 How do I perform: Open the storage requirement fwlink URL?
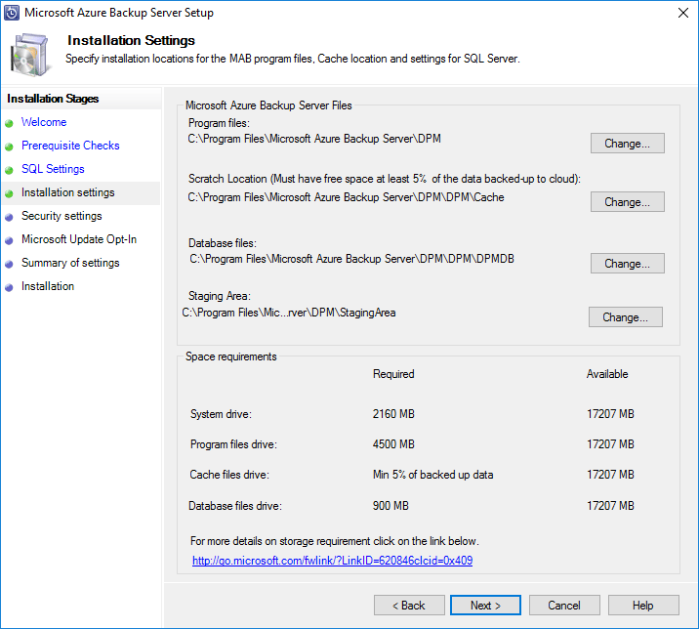coord(332,561)
